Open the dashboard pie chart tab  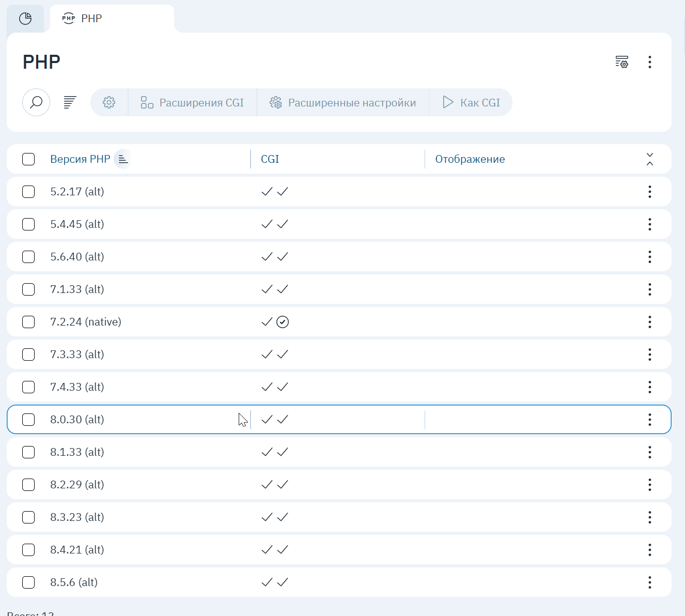coord(25,19)
